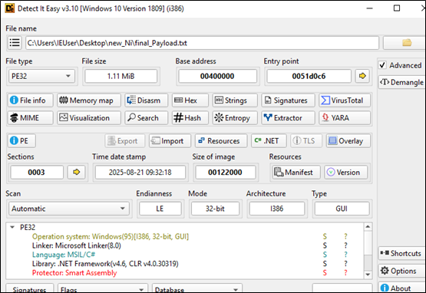Image resolution: width=426 pixels, height=293 pixels.
Task: Open the Hash calculator
Action: (x=190, y=118)
